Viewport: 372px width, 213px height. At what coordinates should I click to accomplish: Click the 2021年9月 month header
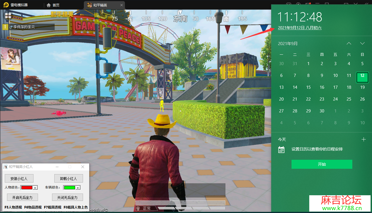click(288, 43)
